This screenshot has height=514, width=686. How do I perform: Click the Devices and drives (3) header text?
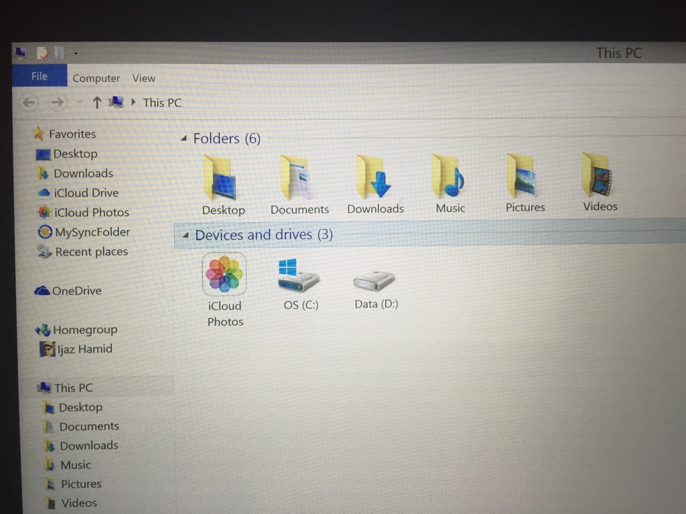click(x=264, y=235)
